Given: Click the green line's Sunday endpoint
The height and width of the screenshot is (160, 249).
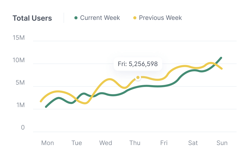Looking at the screenshot, I should (221, 58).
